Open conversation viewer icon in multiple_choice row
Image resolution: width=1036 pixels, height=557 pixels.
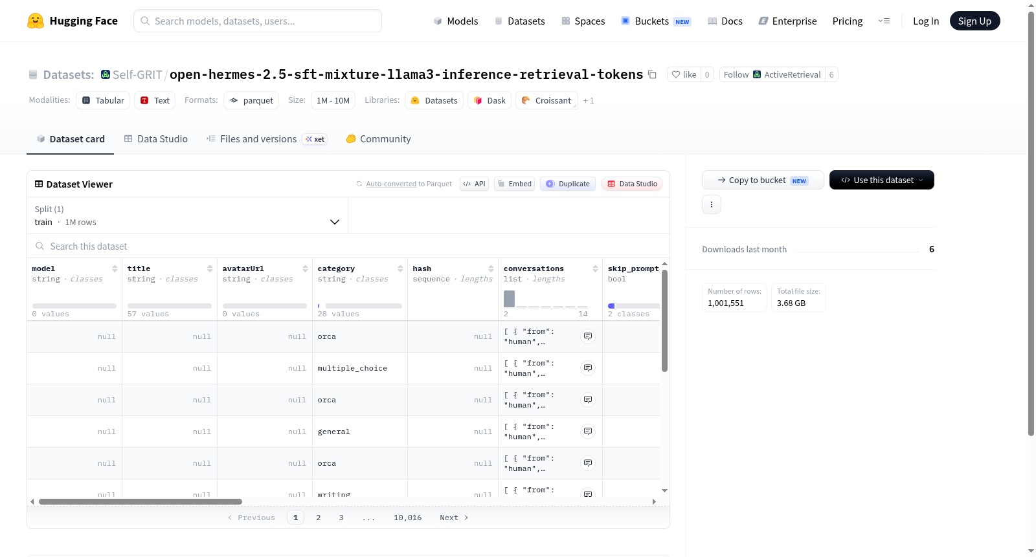coord(588,368)
